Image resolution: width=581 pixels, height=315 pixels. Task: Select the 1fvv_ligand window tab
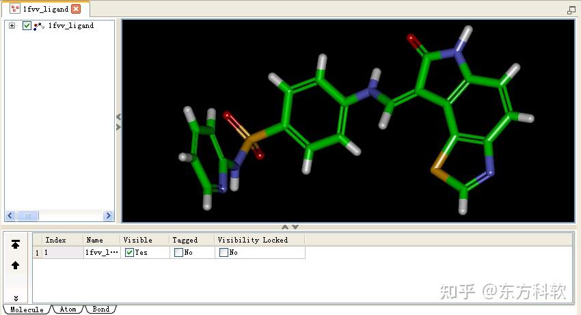coord(45,9)
